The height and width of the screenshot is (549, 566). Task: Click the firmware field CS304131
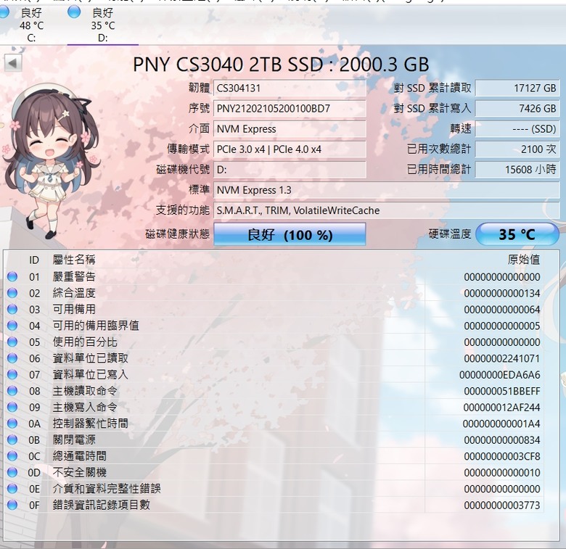290,88
